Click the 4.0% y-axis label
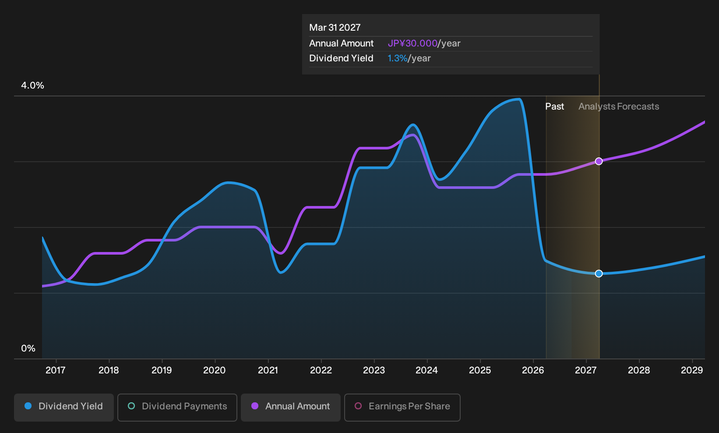This screenshot has height=433, width=719. point(33,85)
